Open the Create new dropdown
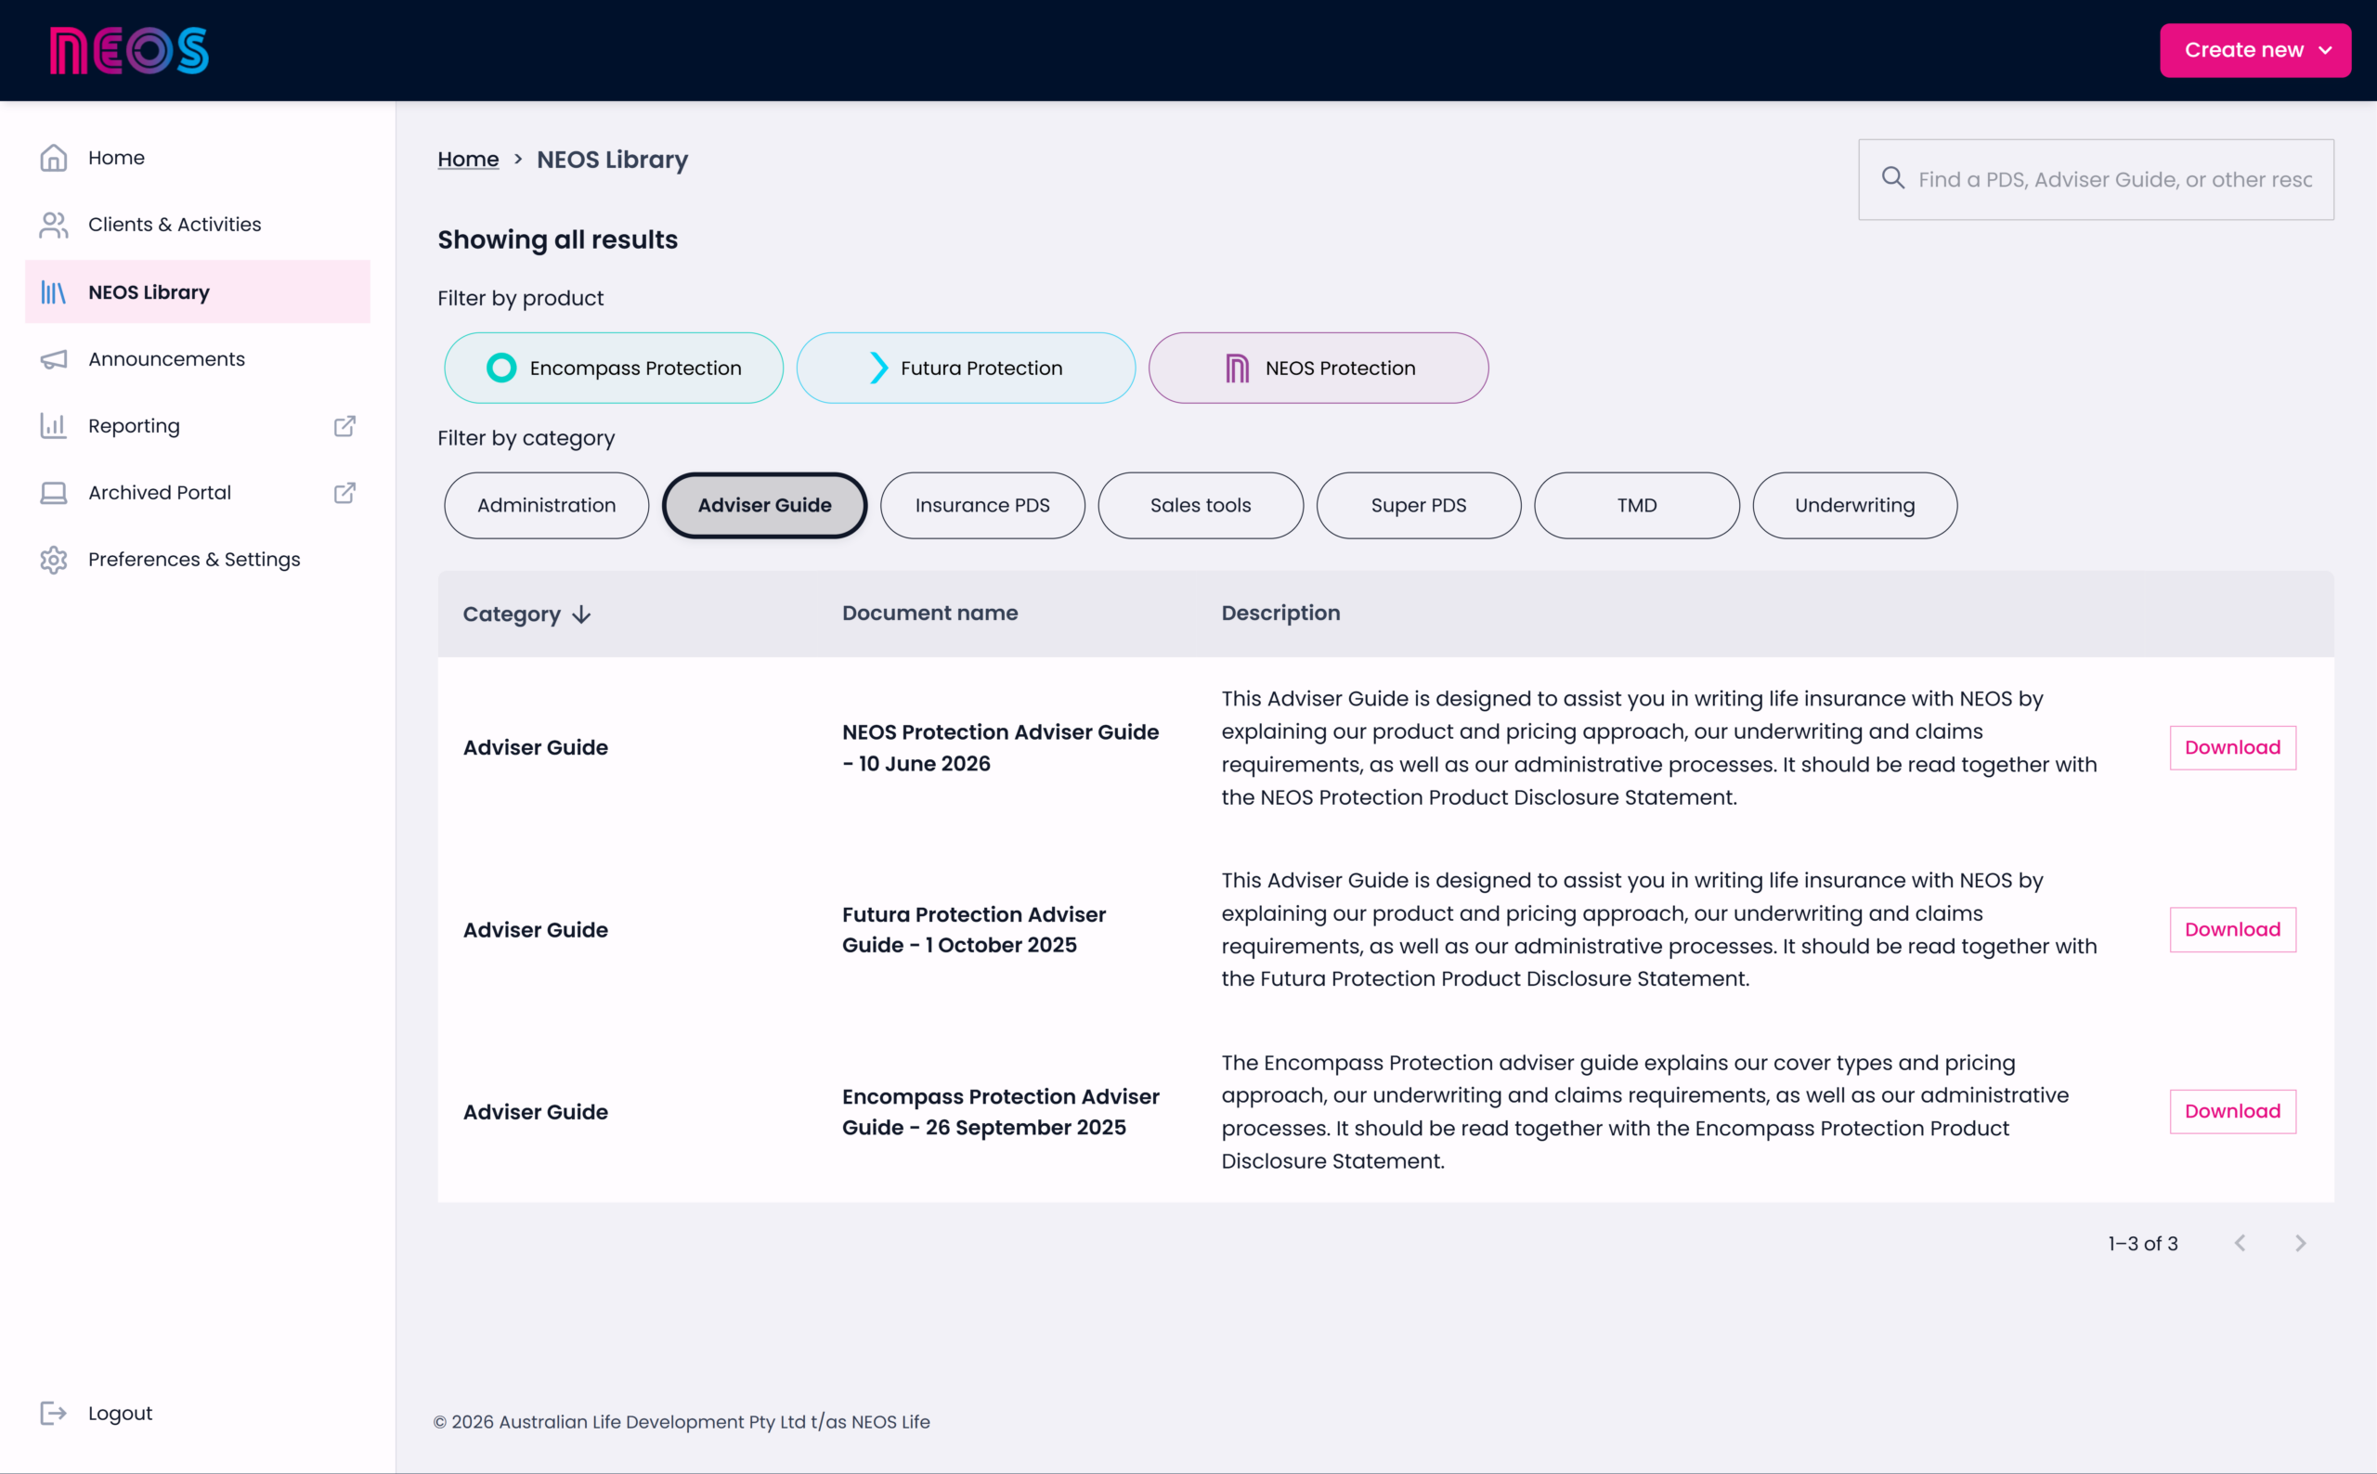Viewport: 2377px width, 1474px height. coord(2254,51)
